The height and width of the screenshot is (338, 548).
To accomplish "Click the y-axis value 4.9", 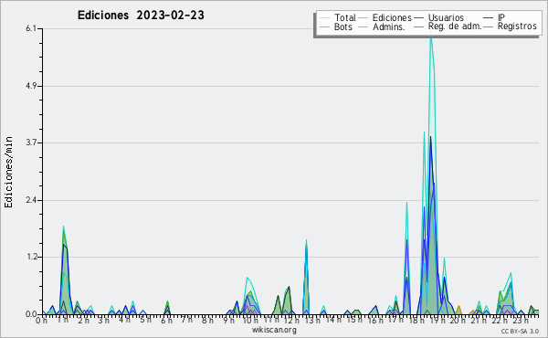I will point(31,86).
